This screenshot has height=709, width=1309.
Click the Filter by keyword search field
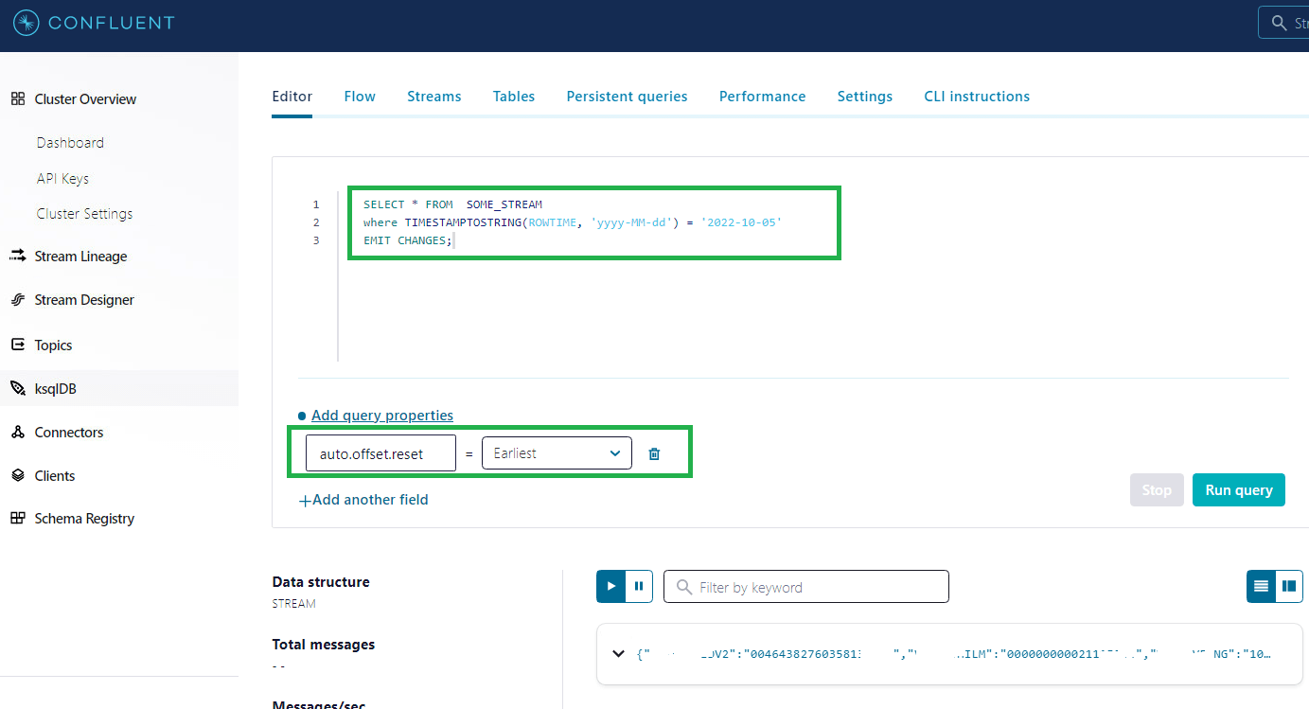tap(805, 586)
